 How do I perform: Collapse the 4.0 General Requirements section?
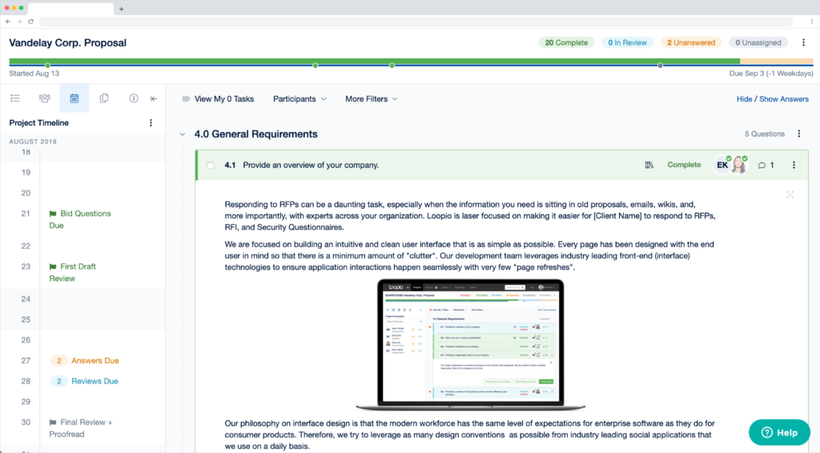point(183,134)
